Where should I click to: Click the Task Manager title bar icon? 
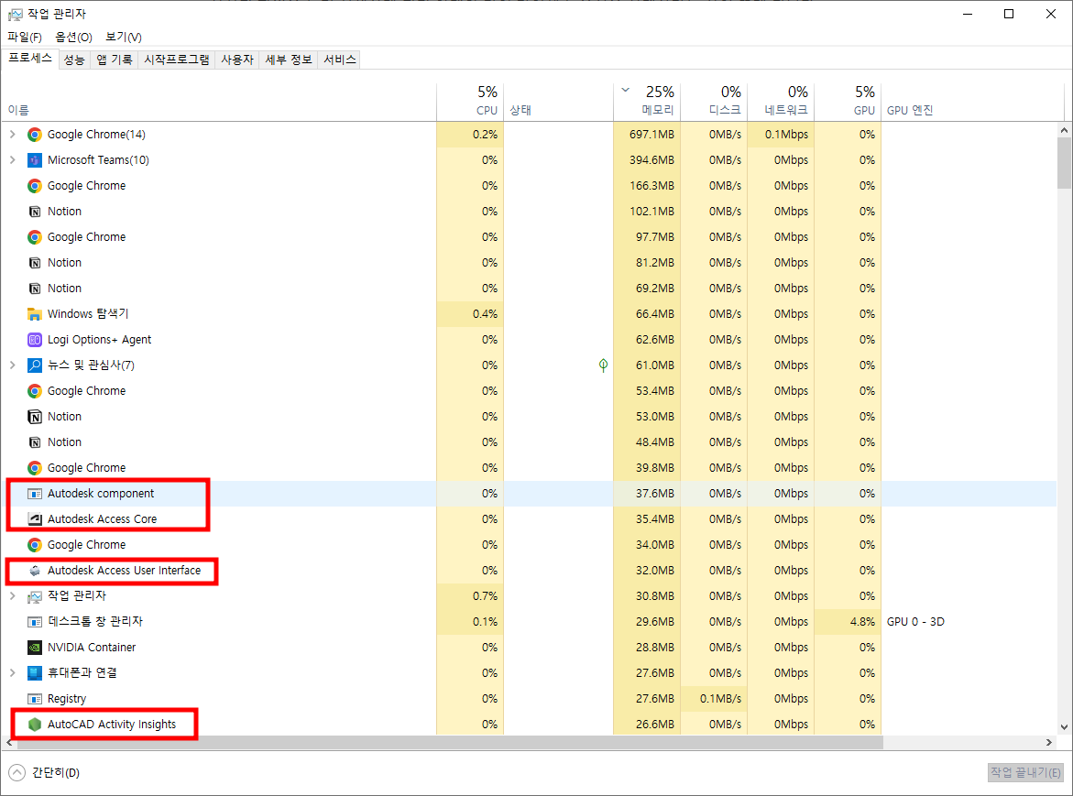coord(15,15)
